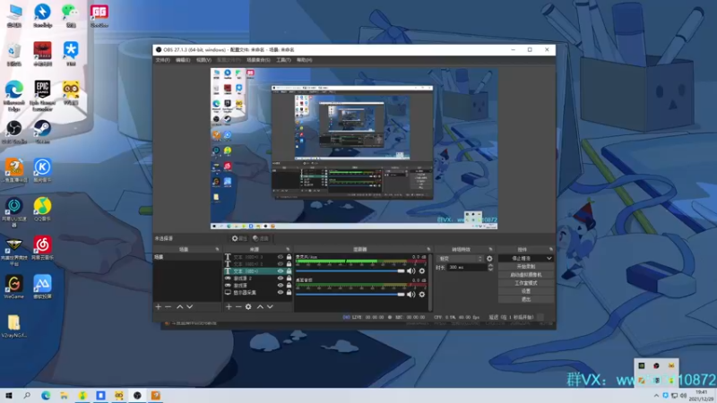Unlock the first text source row
This screenshot has height=403, width=717.
click(x=289, y=257)
